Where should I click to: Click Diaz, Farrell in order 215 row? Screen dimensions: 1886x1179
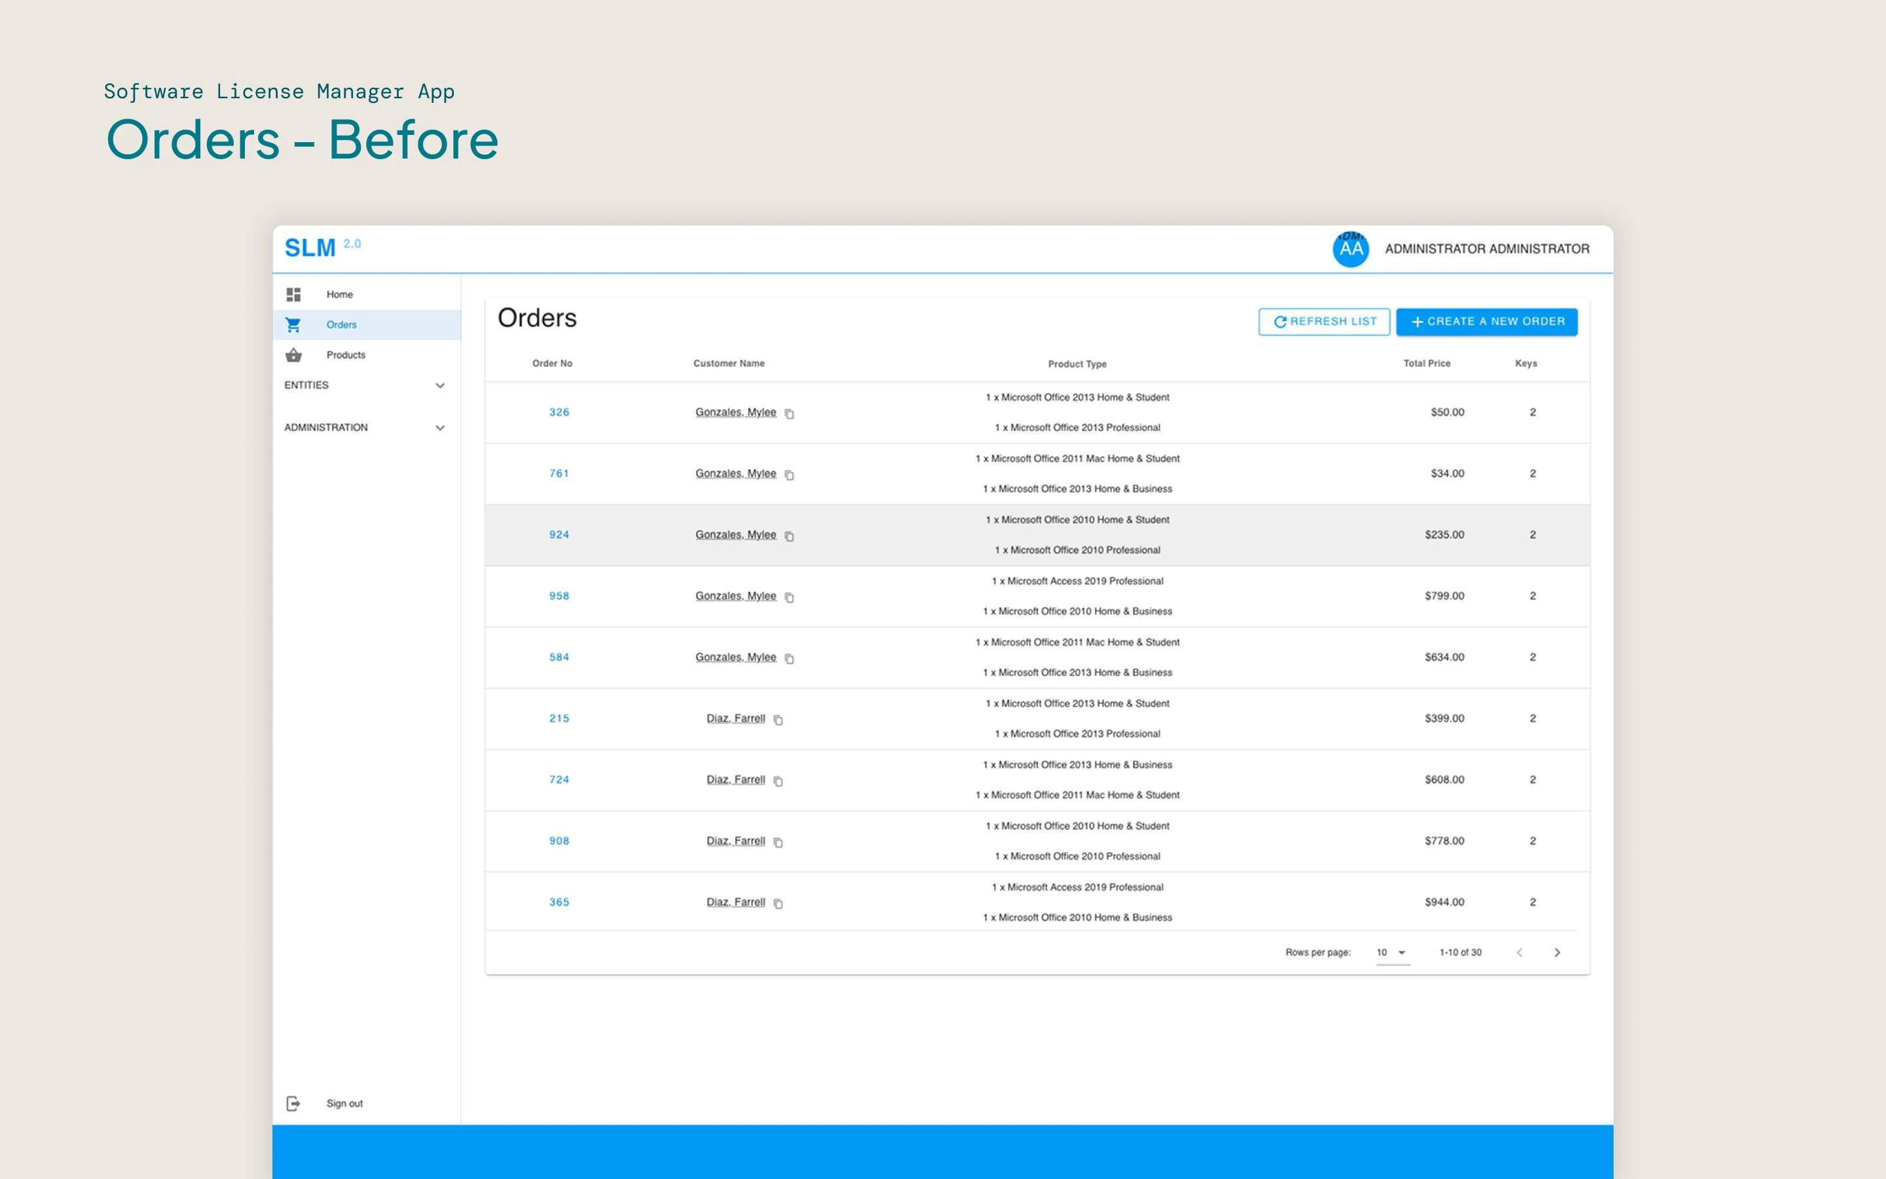735,718
